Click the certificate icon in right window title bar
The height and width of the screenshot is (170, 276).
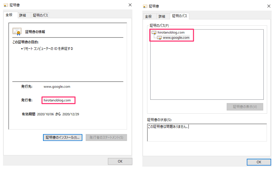pos(145,7)
